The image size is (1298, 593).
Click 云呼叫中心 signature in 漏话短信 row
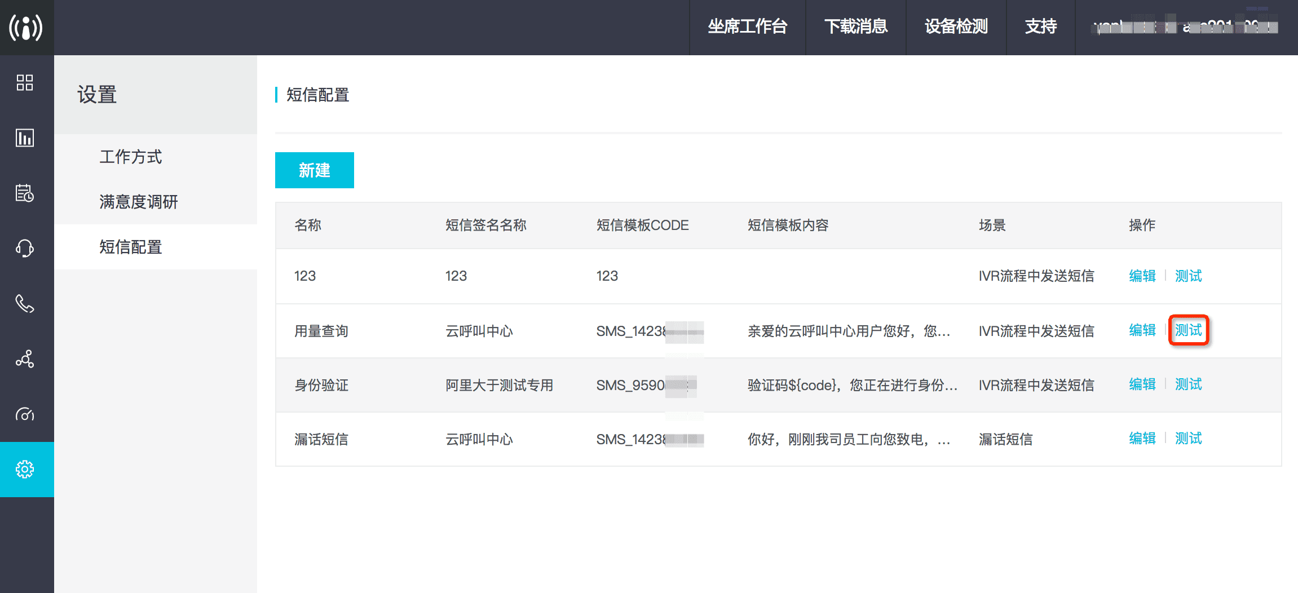click(479, 439)
